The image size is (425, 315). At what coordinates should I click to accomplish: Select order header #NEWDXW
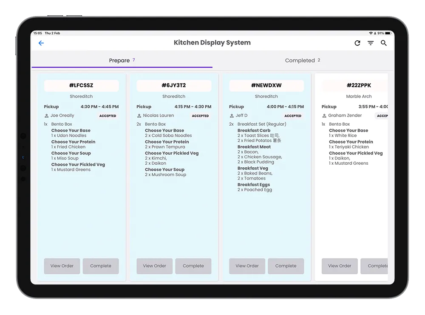(x=266, y=85)
